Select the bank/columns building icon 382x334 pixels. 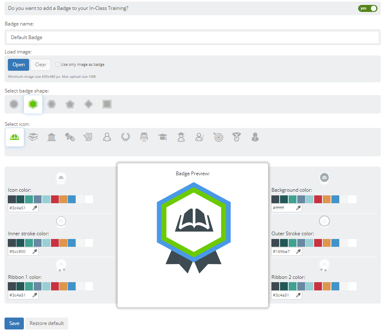pyautogui.click(x=51, y=136)
